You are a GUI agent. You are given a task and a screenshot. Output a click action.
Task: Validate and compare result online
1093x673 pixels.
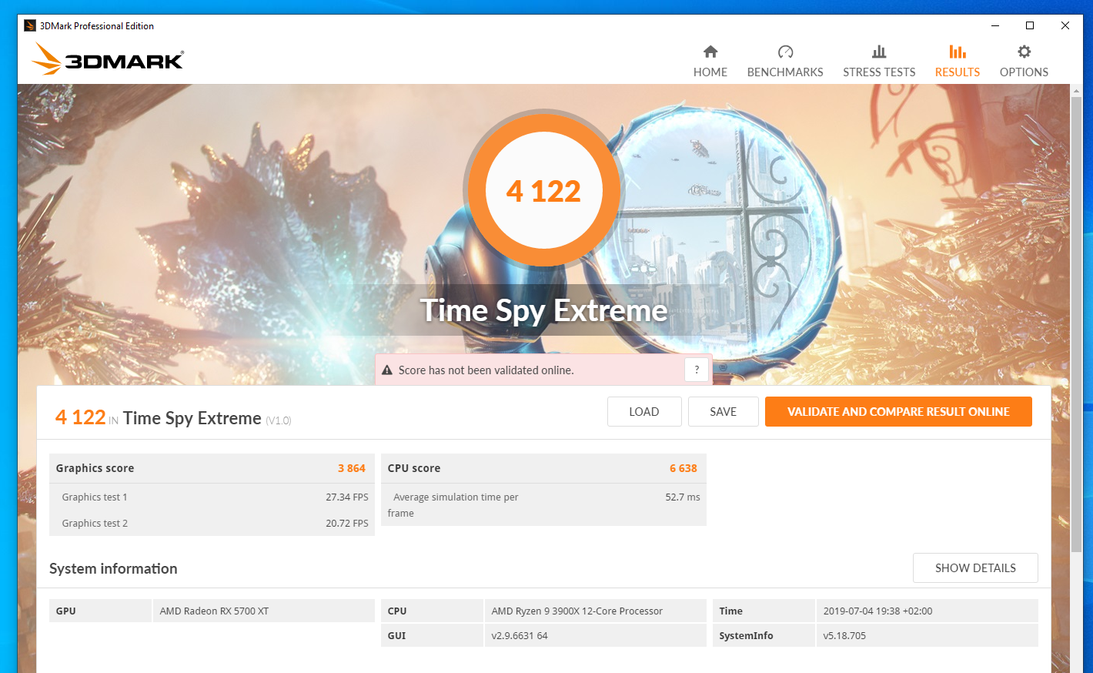[898, 412]
